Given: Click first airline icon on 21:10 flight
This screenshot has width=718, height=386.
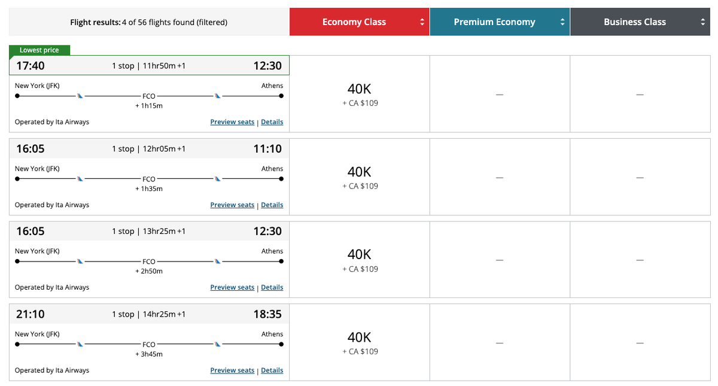Looking at the screenshot, I should click(x=80, y=344).
